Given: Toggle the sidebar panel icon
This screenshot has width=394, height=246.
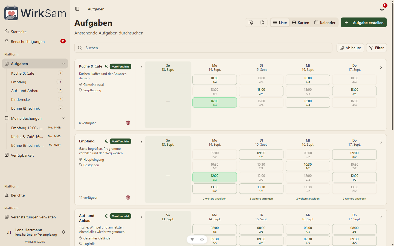Looking at the screenshot, I should [77, 9].
